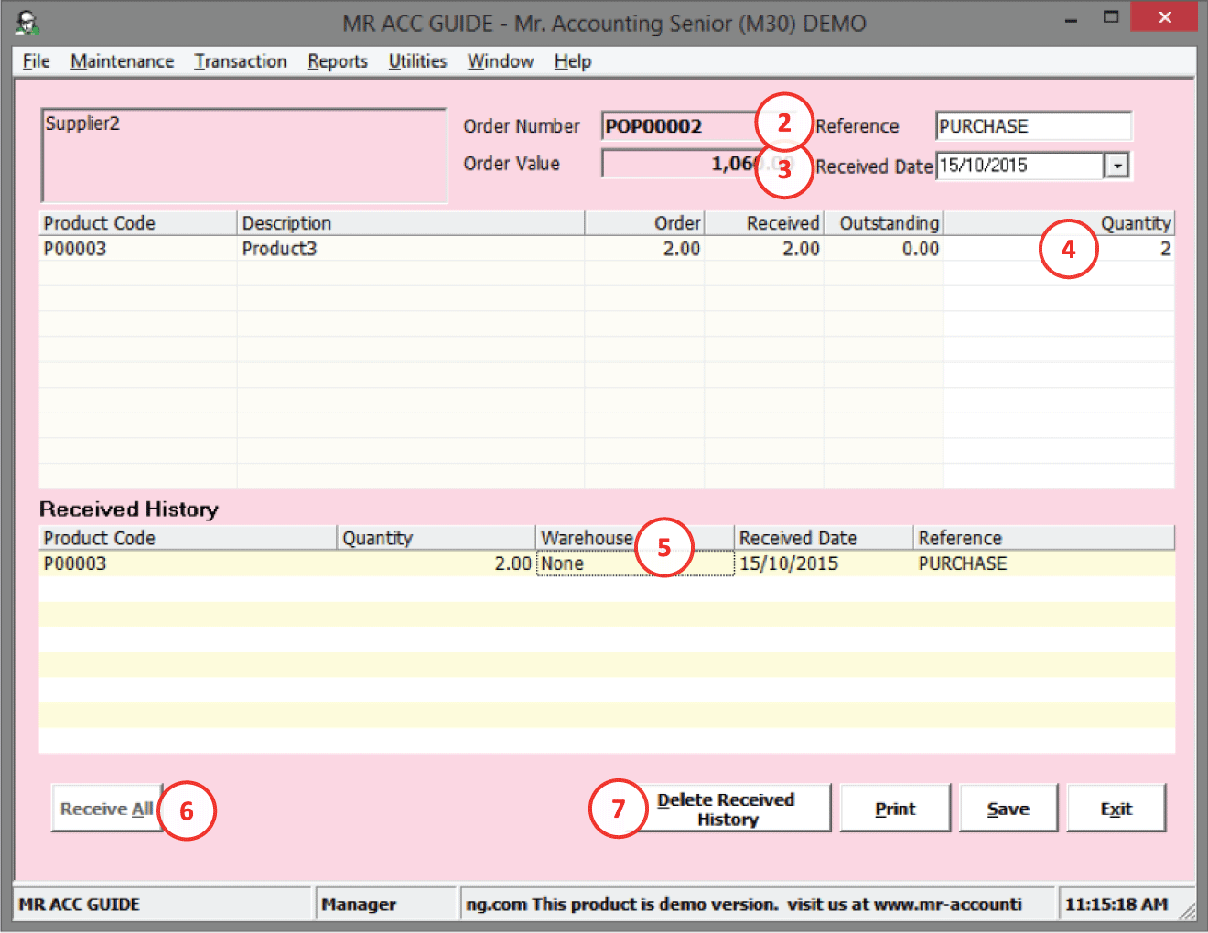This screenshot has height=933, width=1208.
Task: Click the Order column header
Action: 644,223
